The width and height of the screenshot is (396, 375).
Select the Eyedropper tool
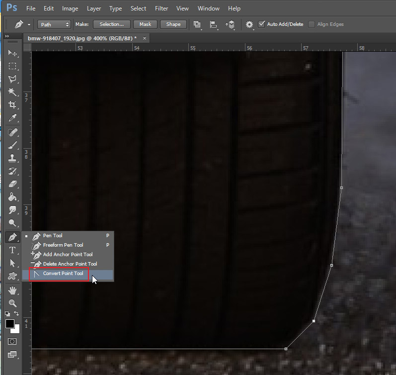(x=12, y=118)
